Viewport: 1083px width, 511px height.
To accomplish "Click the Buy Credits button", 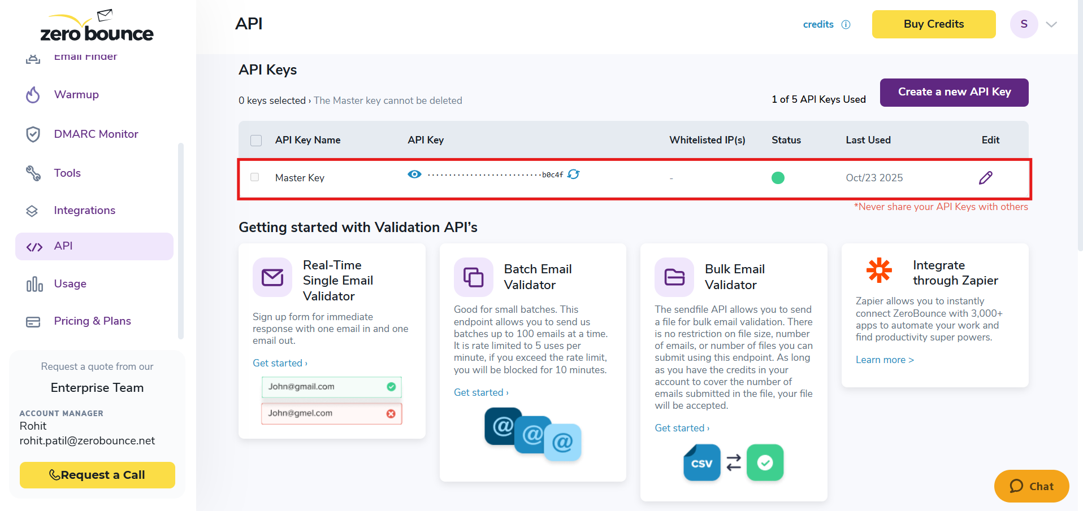I will click(933, 24).
